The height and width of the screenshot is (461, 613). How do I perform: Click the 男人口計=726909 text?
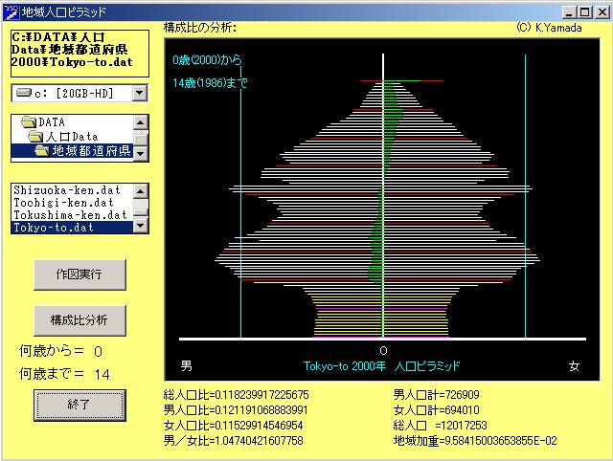(x=437, y=395)
